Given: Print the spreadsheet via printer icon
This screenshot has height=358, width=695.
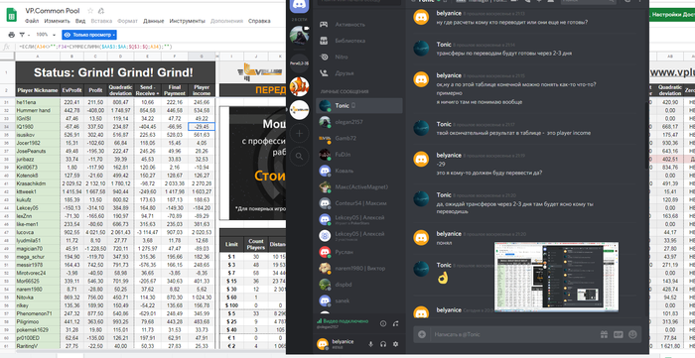Looking at the screenshot, I should (x=12, y=35).
